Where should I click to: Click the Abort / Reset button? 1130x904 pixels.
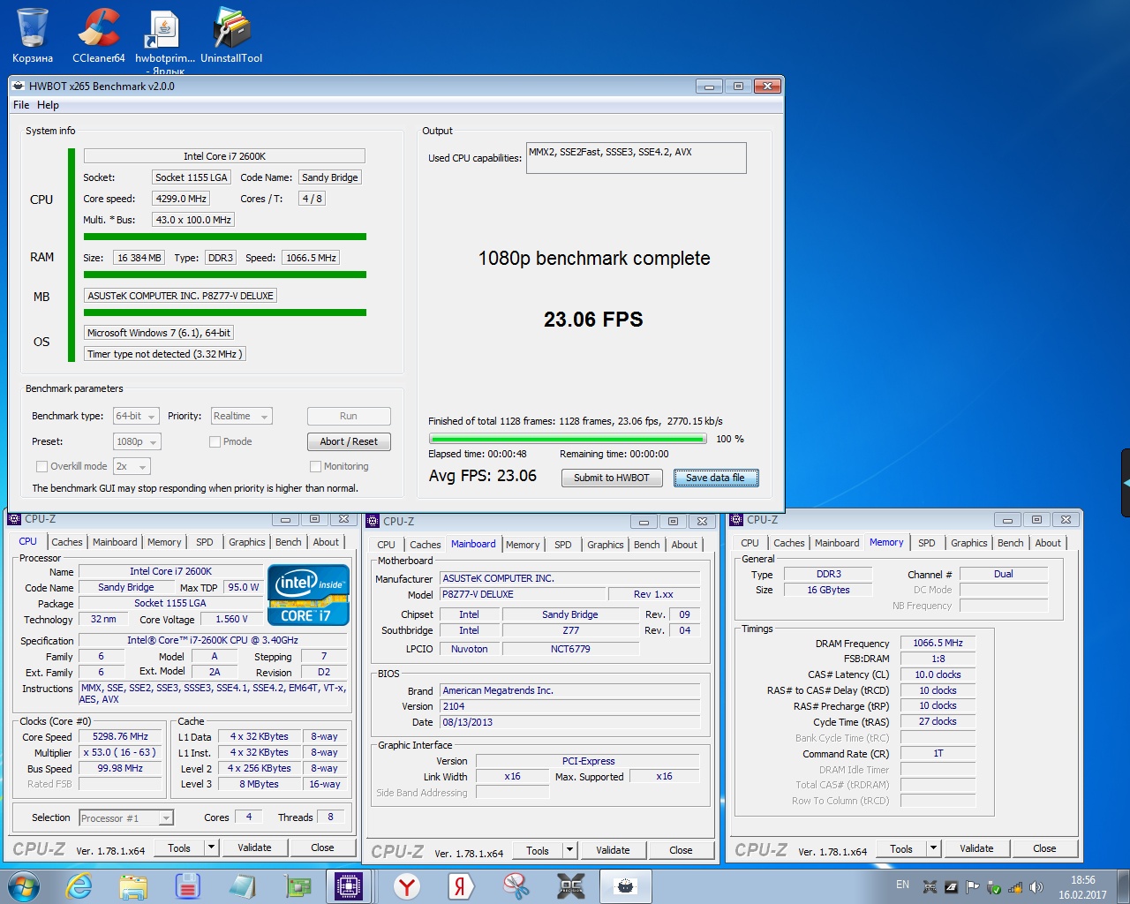pos(349,441)
